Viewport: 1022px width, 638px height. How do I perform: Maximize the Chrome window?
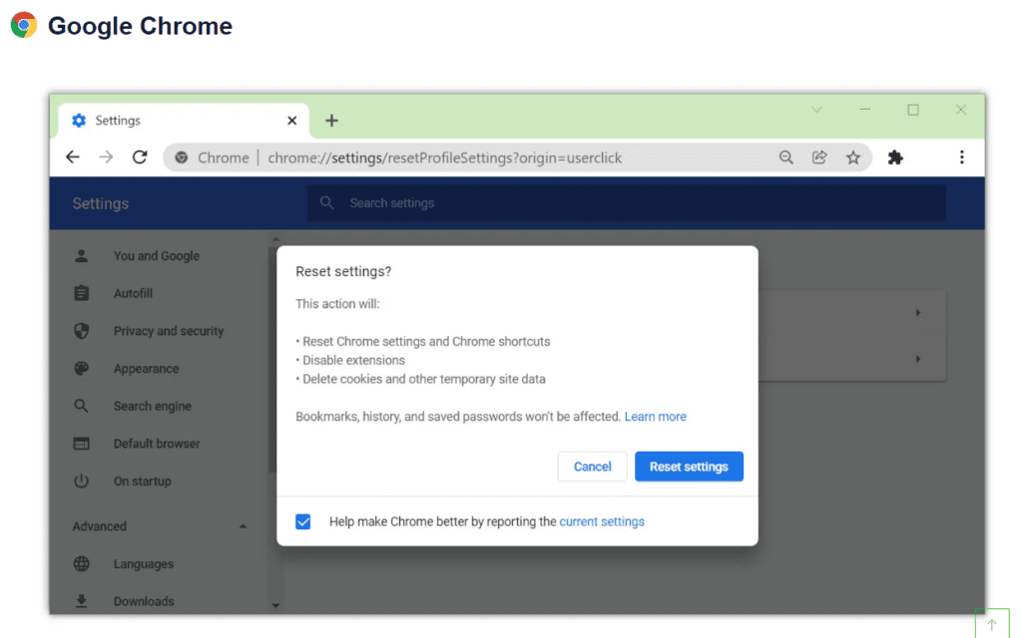point(913,110)
